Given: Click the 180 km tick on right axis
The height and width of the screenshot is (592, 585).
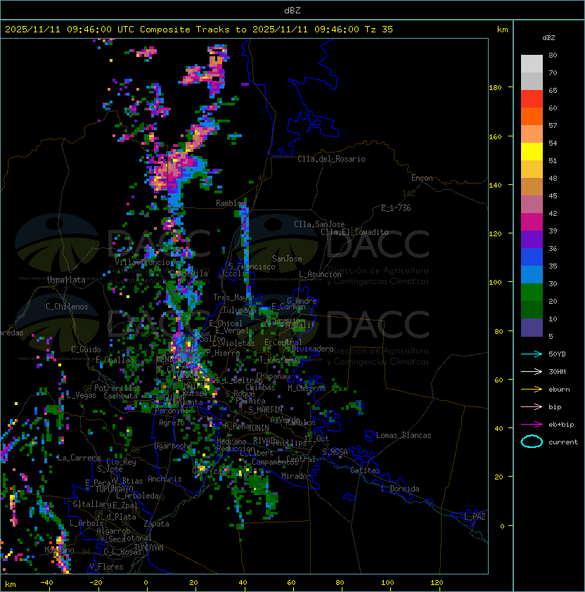Looking at the screenshot, I should pos(495,88).
